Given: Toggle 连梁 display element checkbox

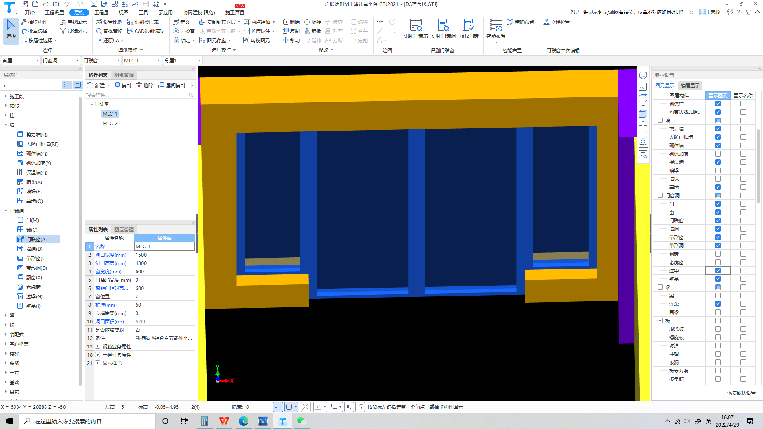Looking at the screenshot, I should (x=718, y=304).
